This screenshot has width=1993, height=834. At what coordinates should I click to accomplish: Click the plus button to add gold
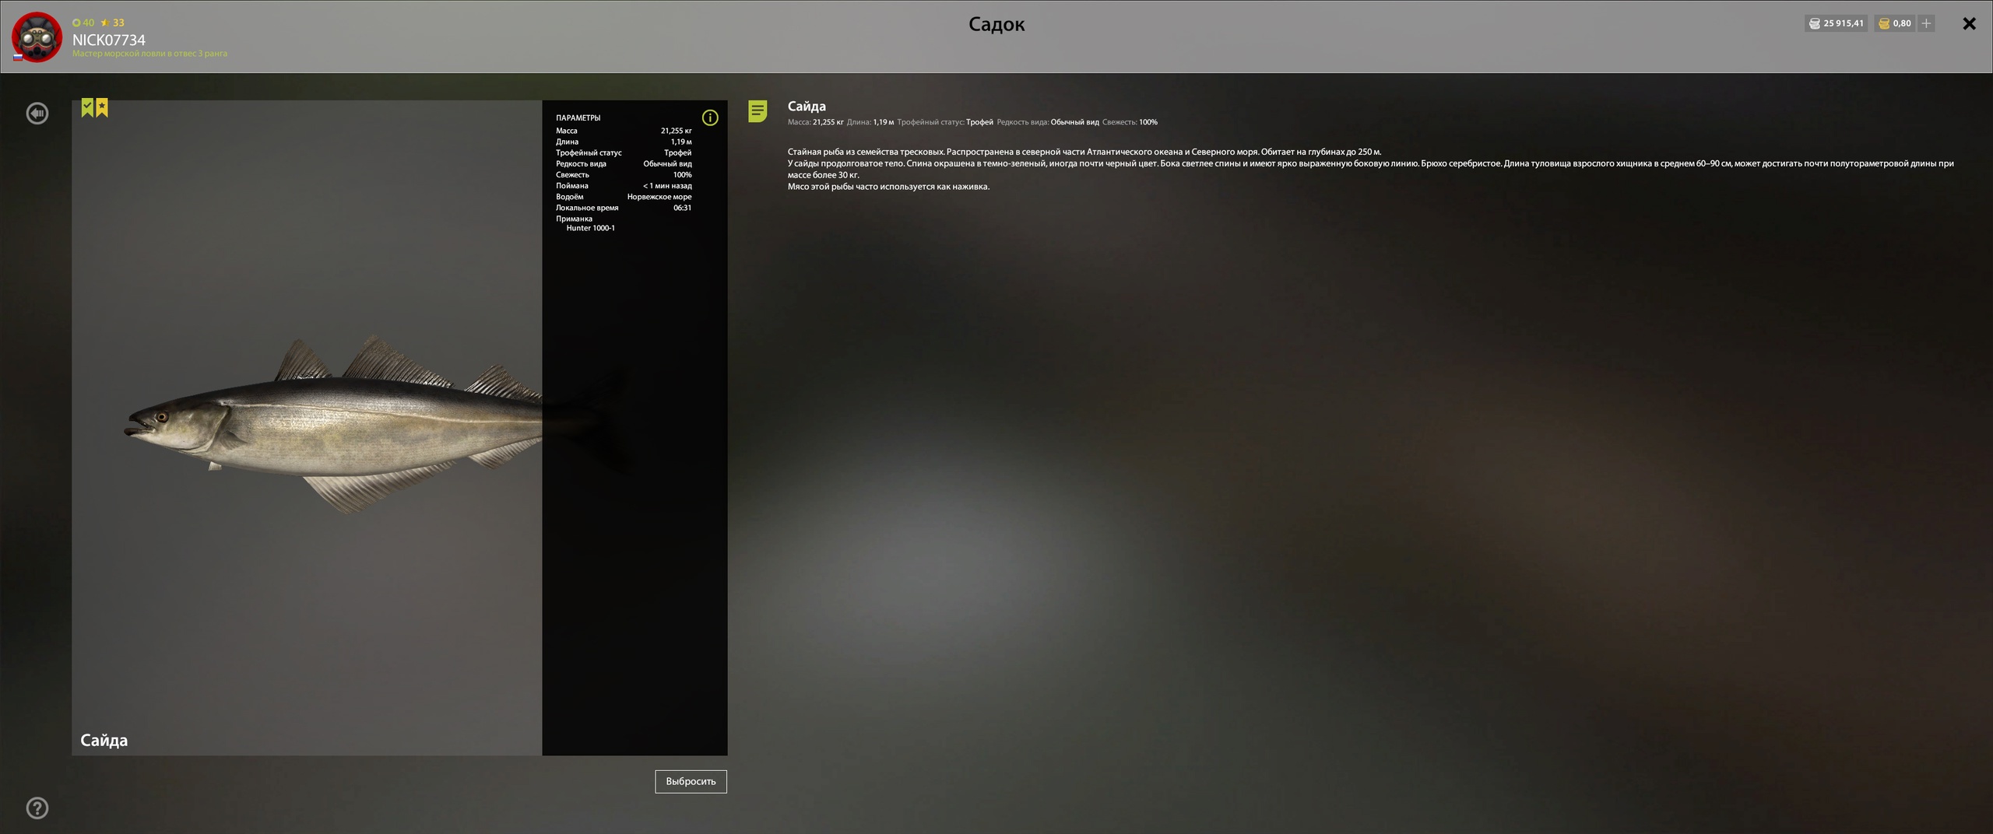click(1925, 23)
